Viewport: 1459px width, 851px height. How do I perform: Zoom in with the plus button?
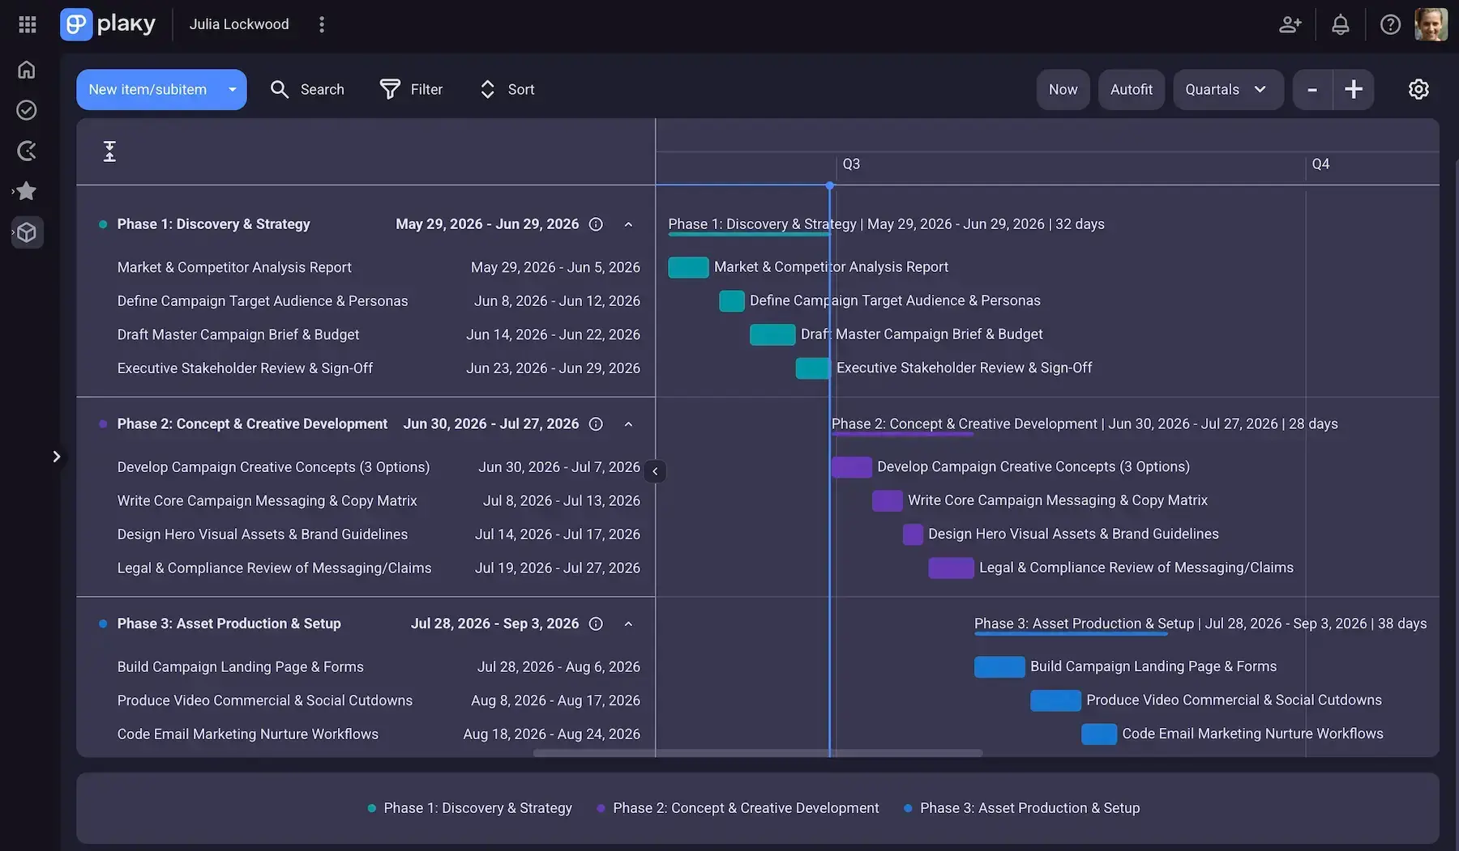tap(1354, 89)
